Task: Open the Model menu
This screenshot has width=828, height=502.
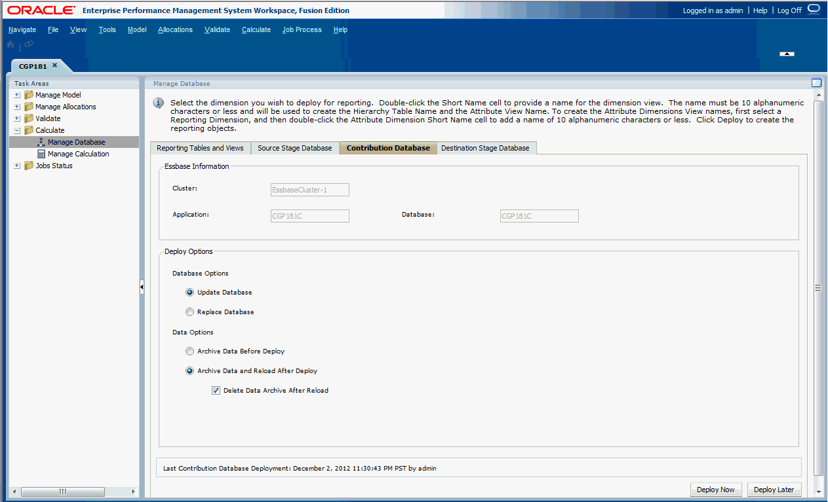Action: 137,29
